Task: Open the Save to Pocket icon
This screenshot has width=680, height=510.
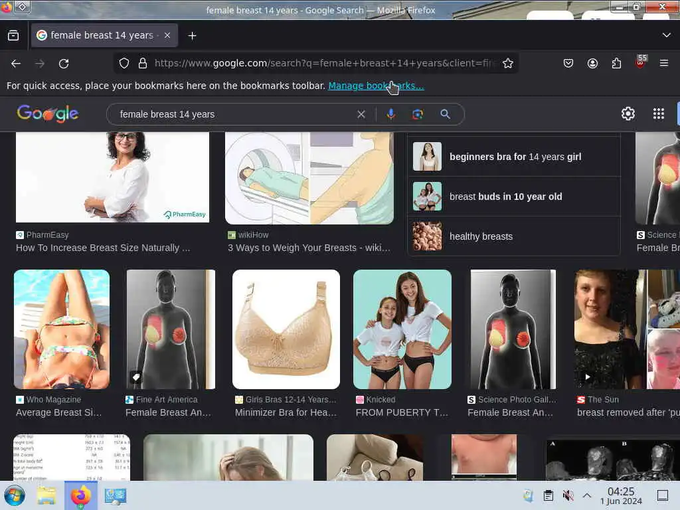Action: [x=568, y=63]
